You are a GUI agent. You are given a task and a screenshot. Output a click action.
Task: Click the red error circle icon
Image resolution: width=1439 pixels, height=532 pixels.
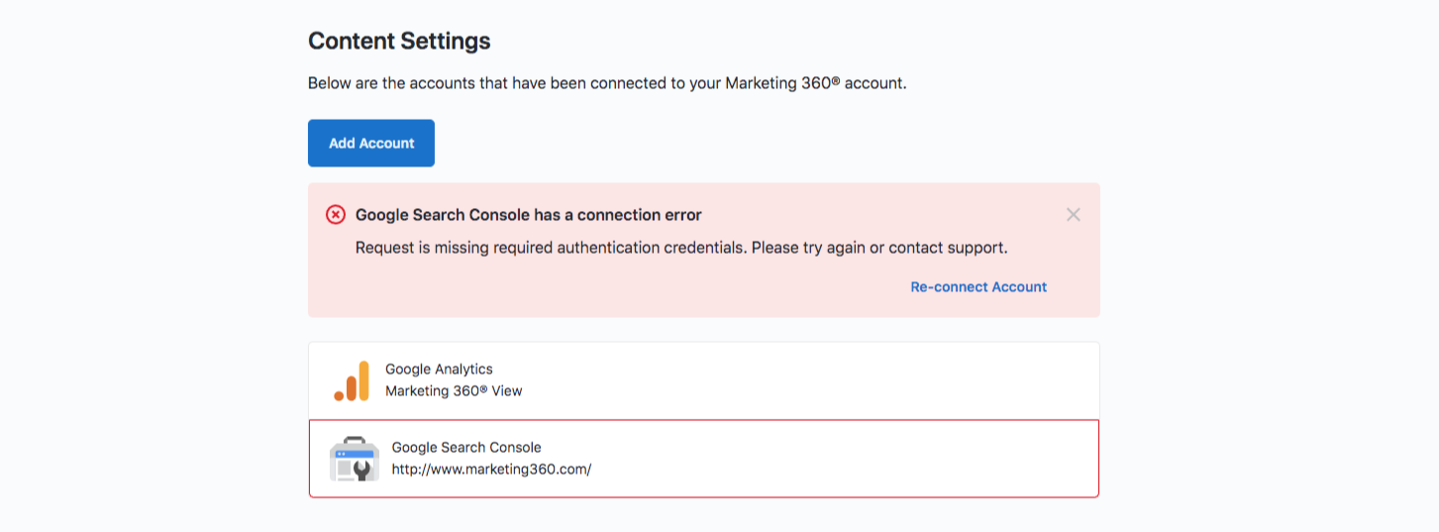[x=336, y=215]
